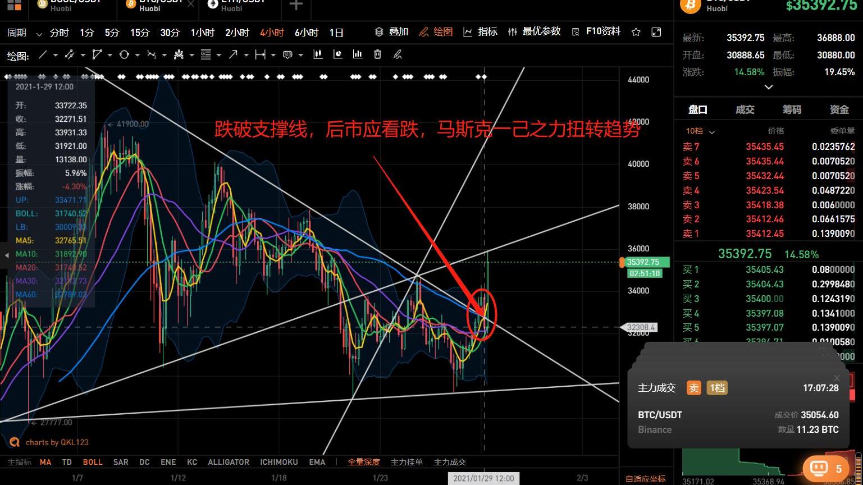Open the grid layout icon at top left
Screen dimensions: 863x485
[x=14, y=6]
